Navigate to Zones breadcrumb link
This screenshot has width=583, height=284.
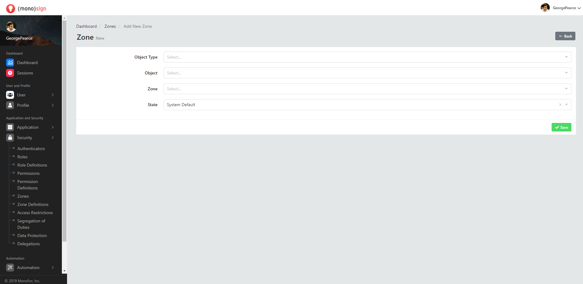coord(110,26)
